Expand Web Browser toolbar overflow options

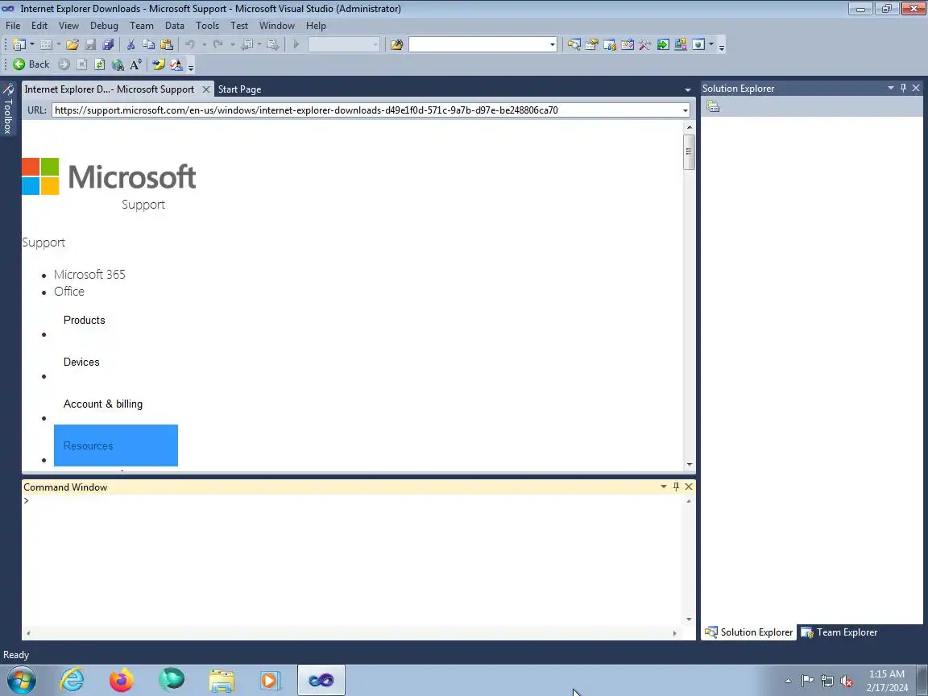[x=191, y=66]
